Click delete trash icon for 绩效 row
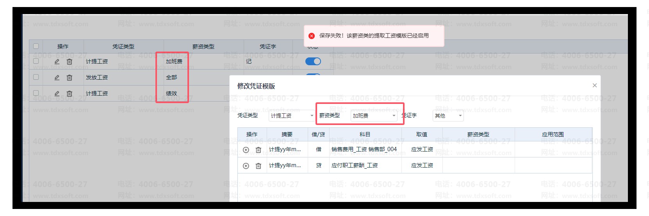Image resolution: width=649 pixels, height=216 pixels. (69, 93)
